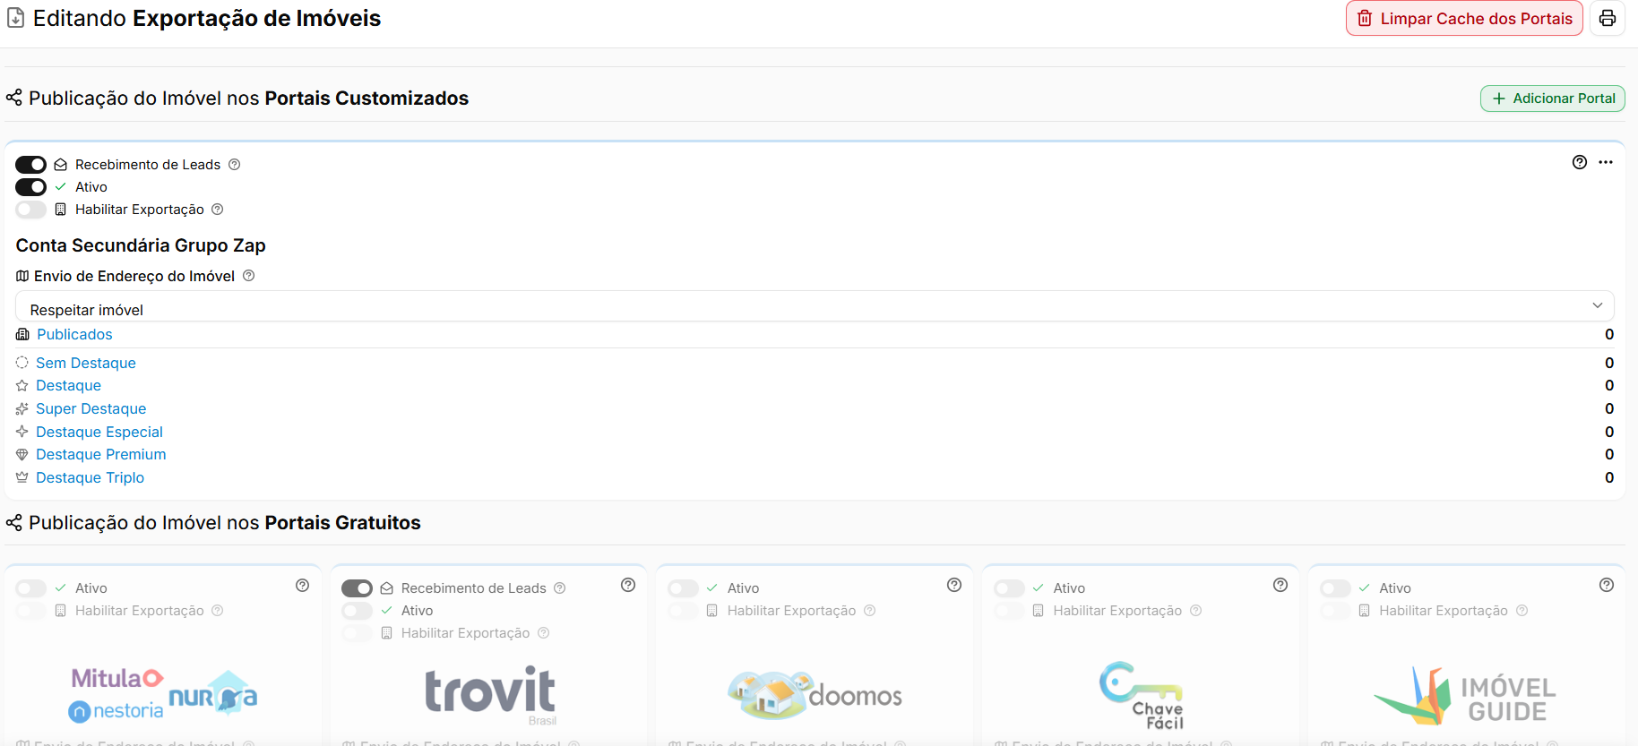The width and height of the screenshot is (1638, 746).
Task: Open the Destaque Premium link
Action: 101,454
